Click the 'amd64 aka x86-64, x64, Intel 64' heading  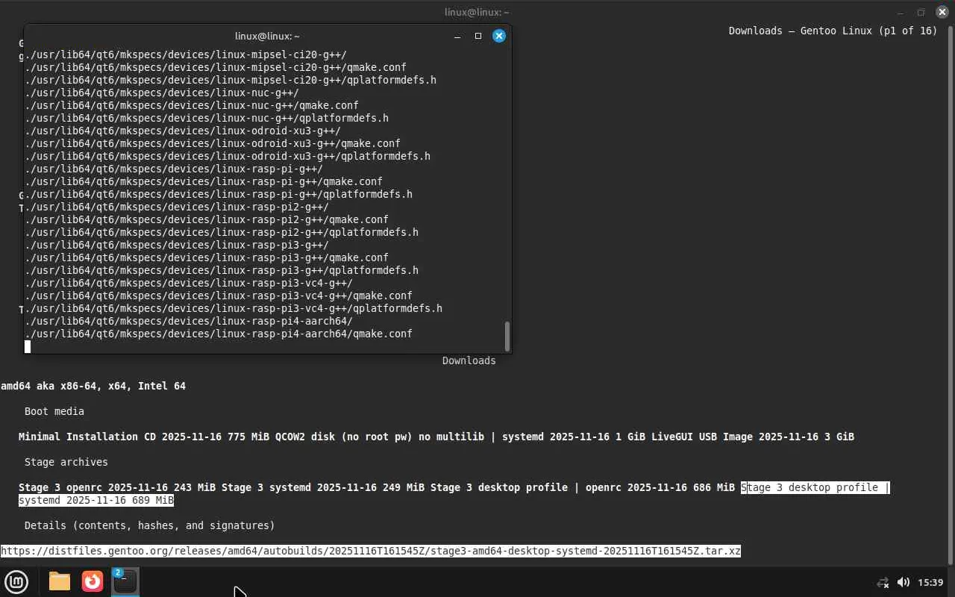tap(93, 386)
